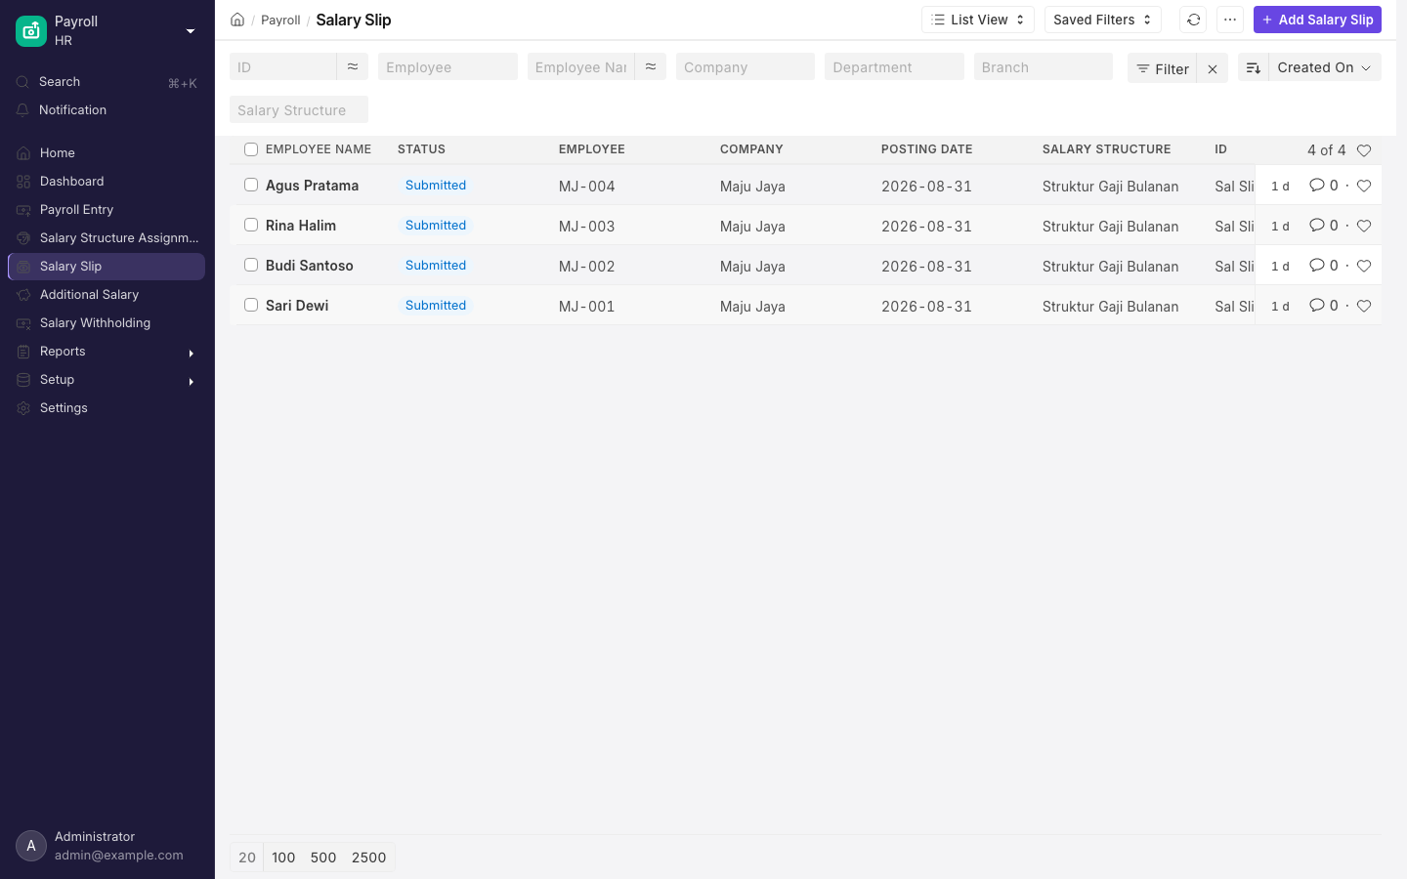Screen dimensions: 1407x879
Task: Like the Rina Halim salary slip
Action: tap(1364, 226)
